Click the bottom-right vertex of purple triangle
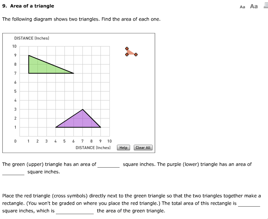The height and width of the screenshot is (219, 268). 100,127
